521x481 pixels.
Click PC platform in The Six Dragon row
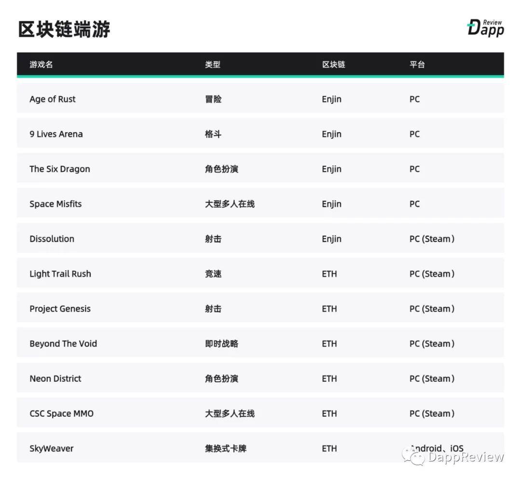(x=415, y=169)
